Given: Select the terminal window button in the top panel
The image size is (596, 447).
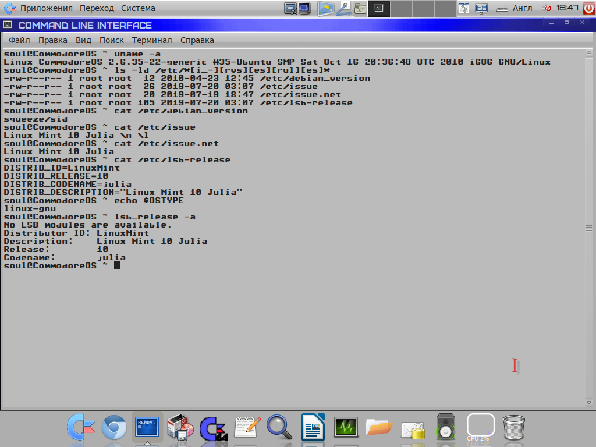Looking at the screenshot, I should click(x=379, y=8).
